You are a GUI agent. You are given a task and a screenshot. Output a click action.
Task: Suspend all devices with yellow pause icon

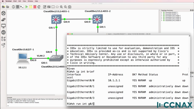[31, 7]
